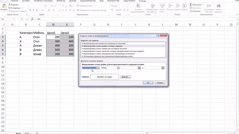The width and height of the screenshot is (239, 134).
Task: Open the между condition dropdown
Action: click(118, 68)
